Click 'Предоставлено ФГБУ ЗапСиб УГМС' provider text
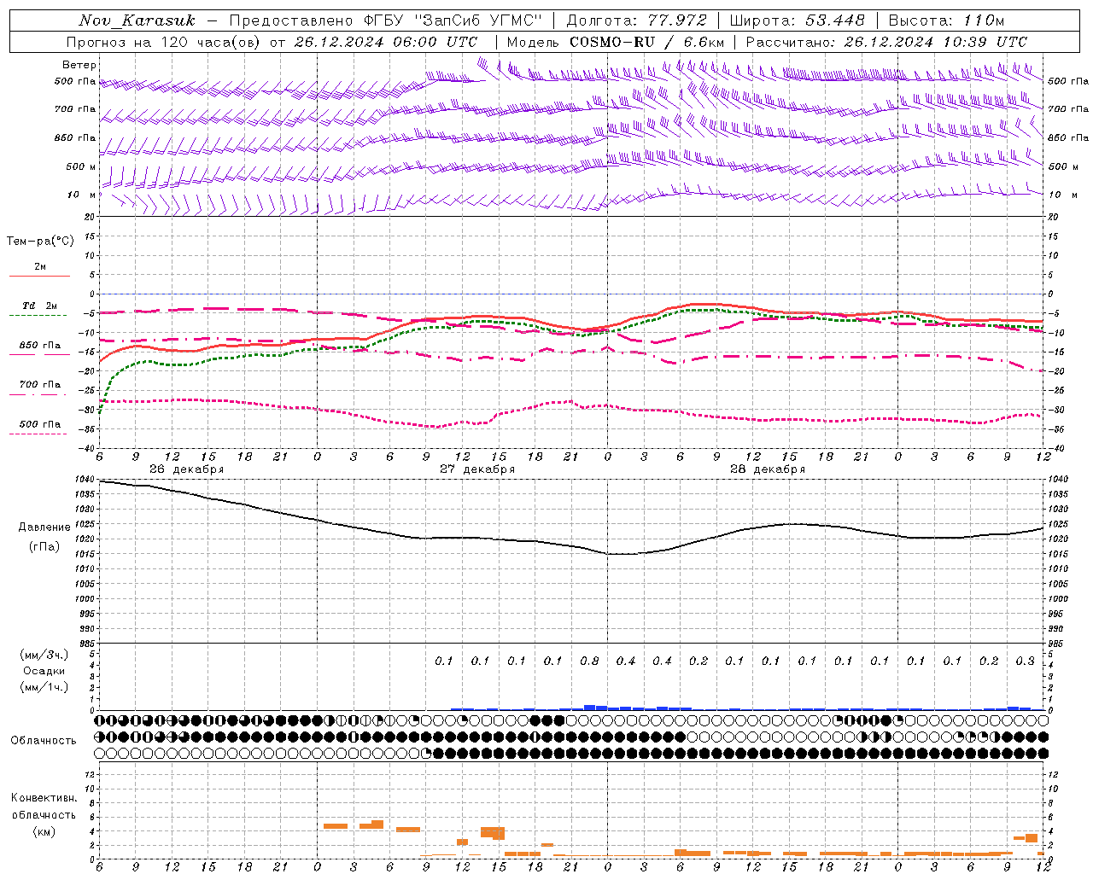 [x=386, y=20]
